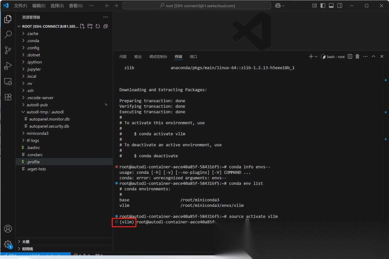Create a new file in explorer

pos(82,26)
